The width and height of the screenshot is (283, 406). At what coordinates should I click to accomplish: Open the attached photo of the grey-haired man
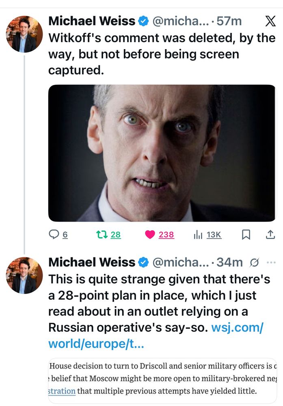point(162,153)
